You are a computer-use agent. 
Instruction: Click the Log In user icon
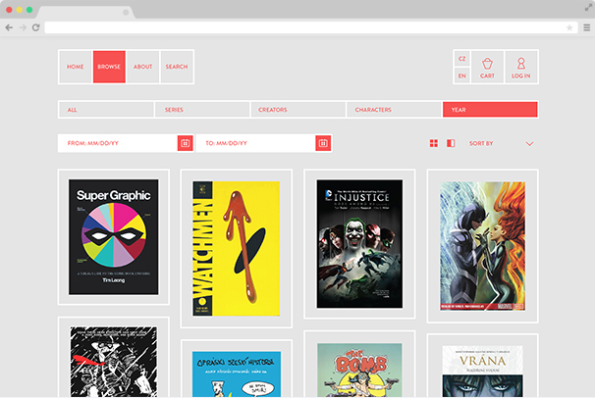520,64
